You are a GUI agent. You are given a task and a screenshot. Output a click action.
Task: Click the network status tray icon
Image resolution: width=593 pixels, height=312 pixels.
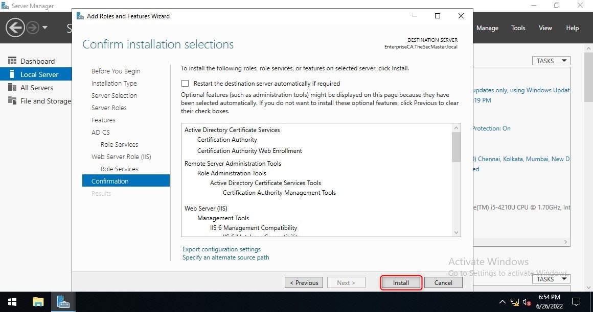[515, 302]
